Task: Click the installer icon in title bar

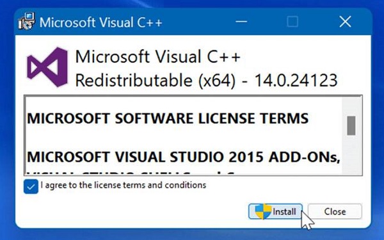Action: coord(26,21)
